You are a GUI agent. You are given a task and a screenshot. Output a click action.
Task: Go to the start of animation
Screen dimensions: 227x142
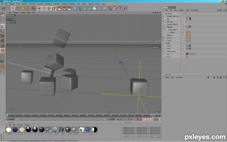tap(118, 119)
